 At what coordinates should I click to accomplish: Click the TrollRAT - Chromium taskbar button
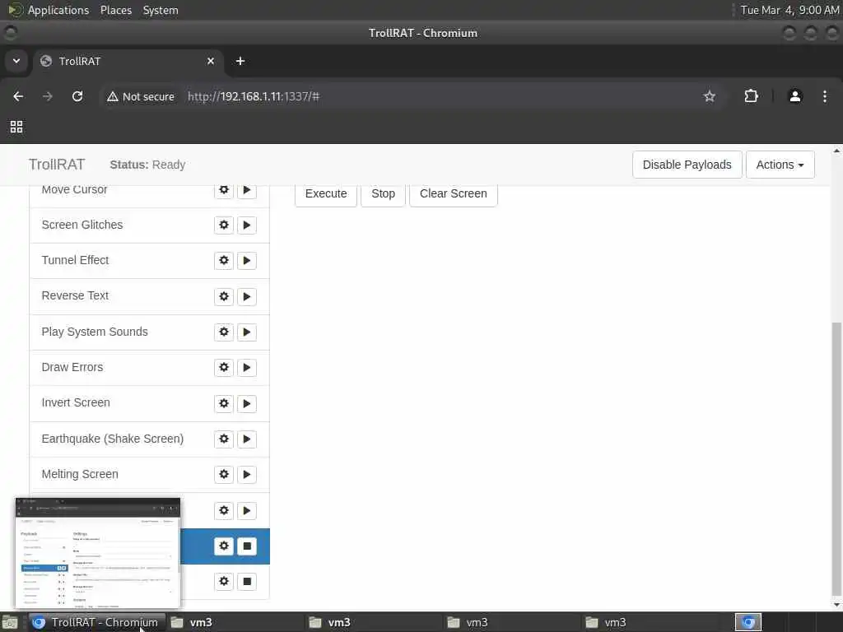tap(97, 622)
